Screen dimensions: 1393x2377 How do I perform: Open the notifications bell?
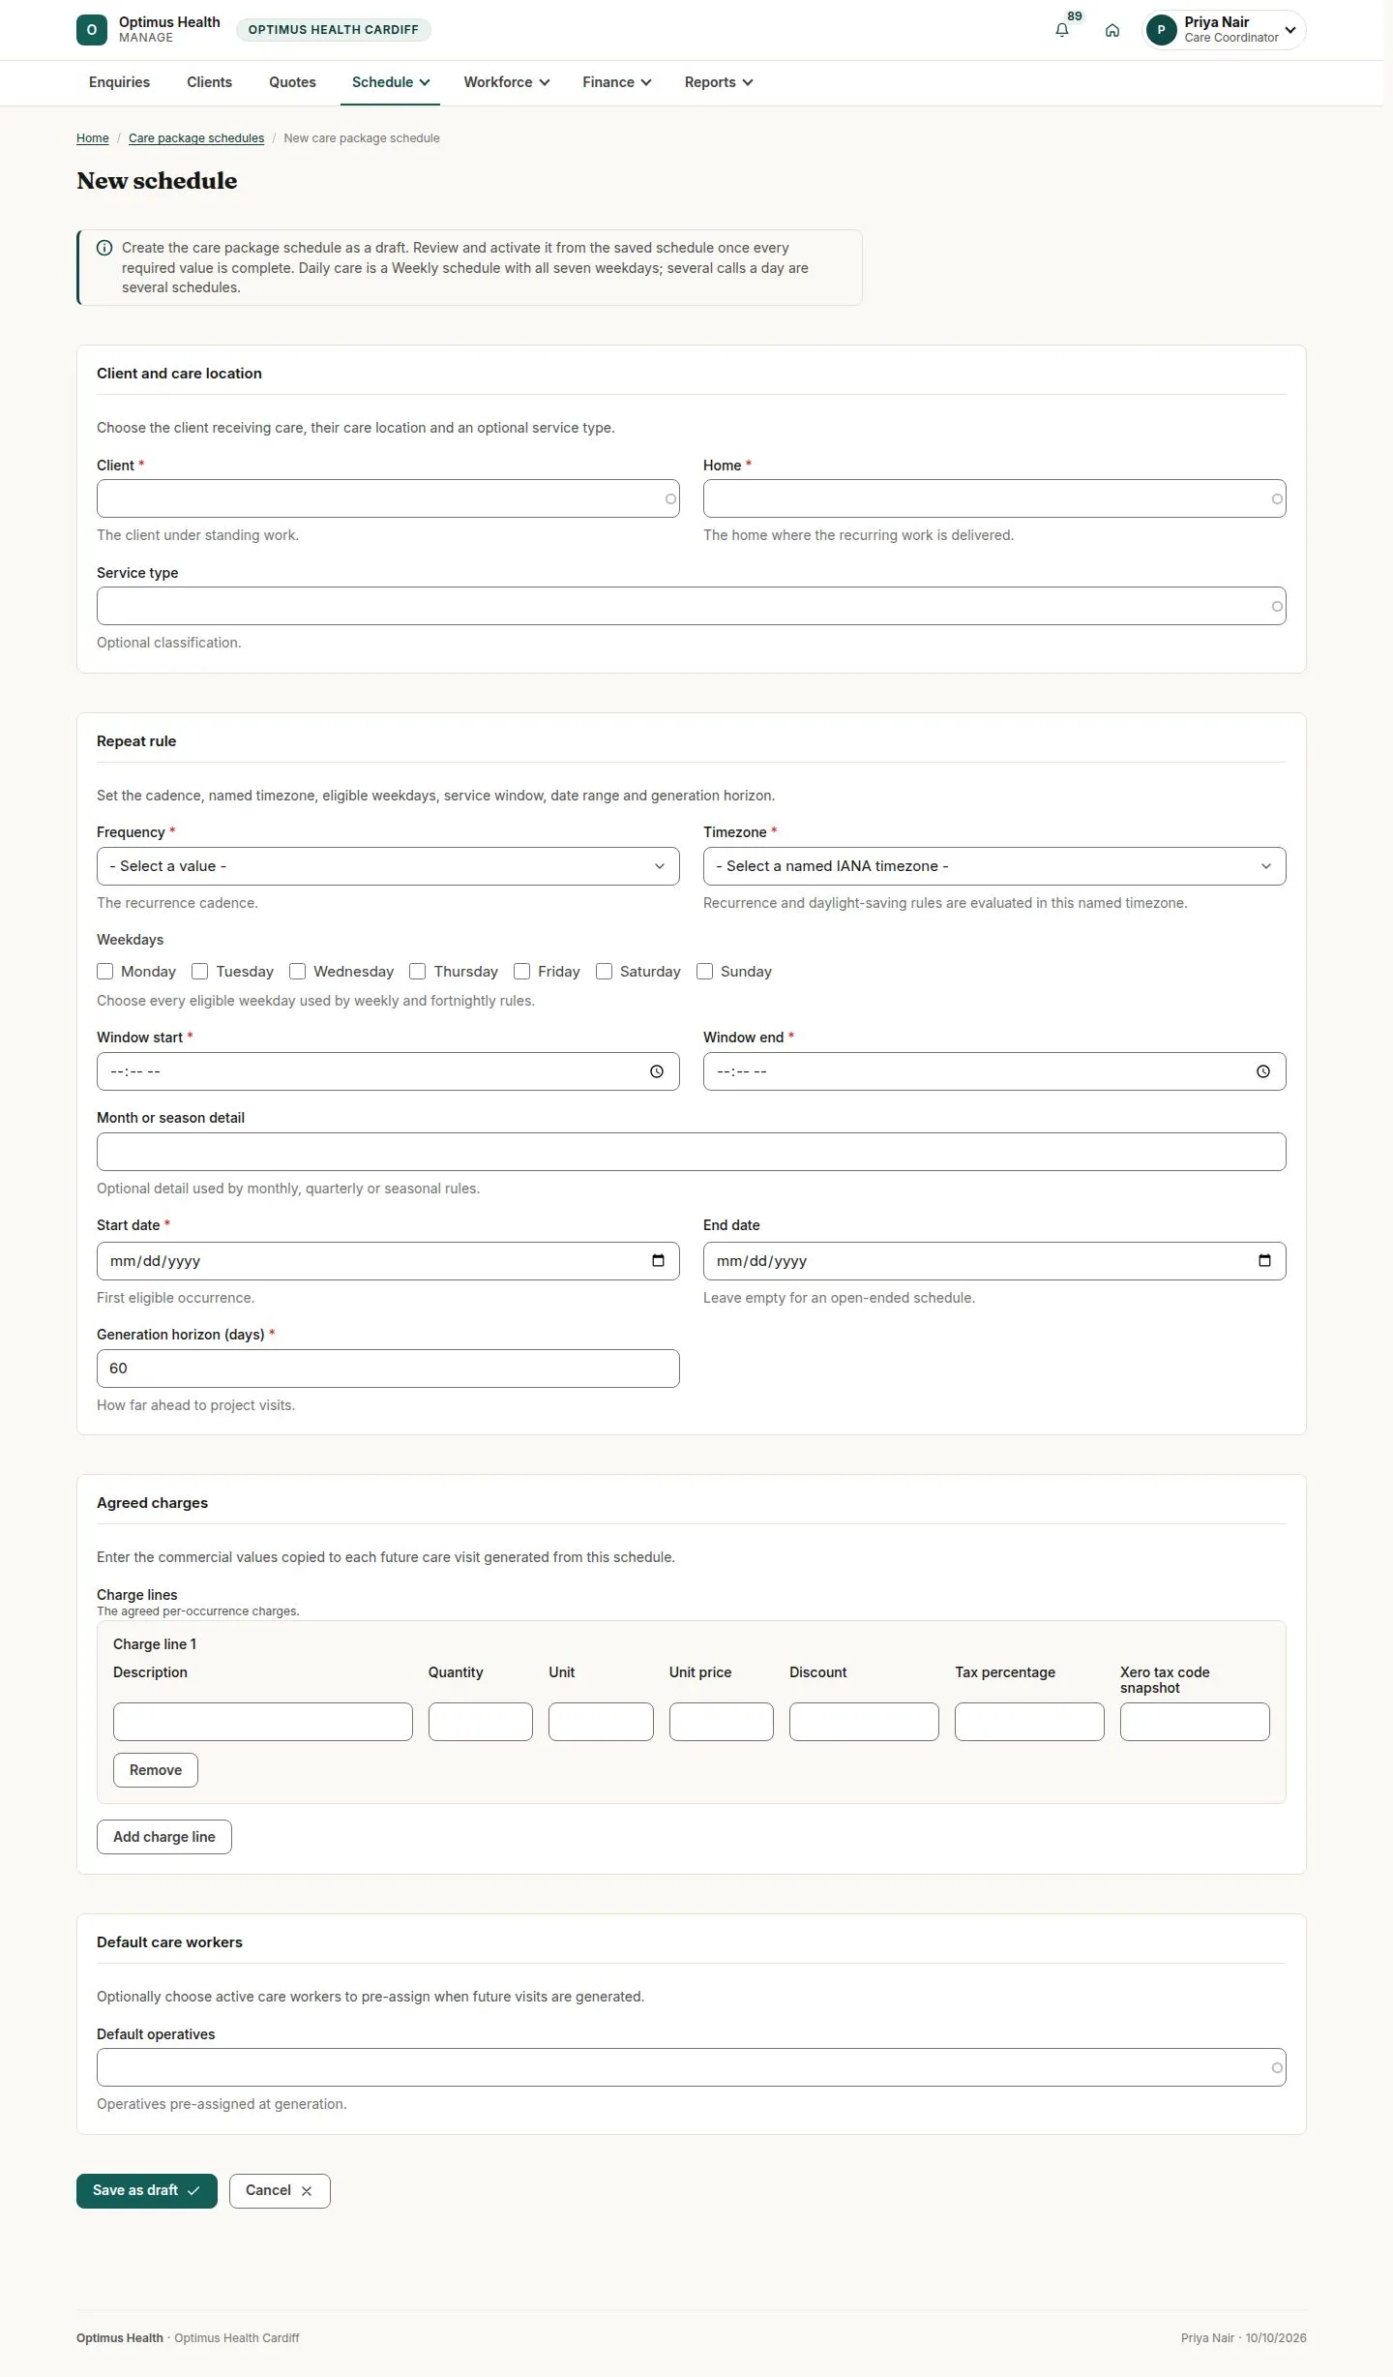(1062, 30)
